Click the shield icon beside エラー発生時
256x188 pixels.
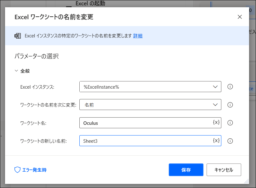[x=17, y=170]
